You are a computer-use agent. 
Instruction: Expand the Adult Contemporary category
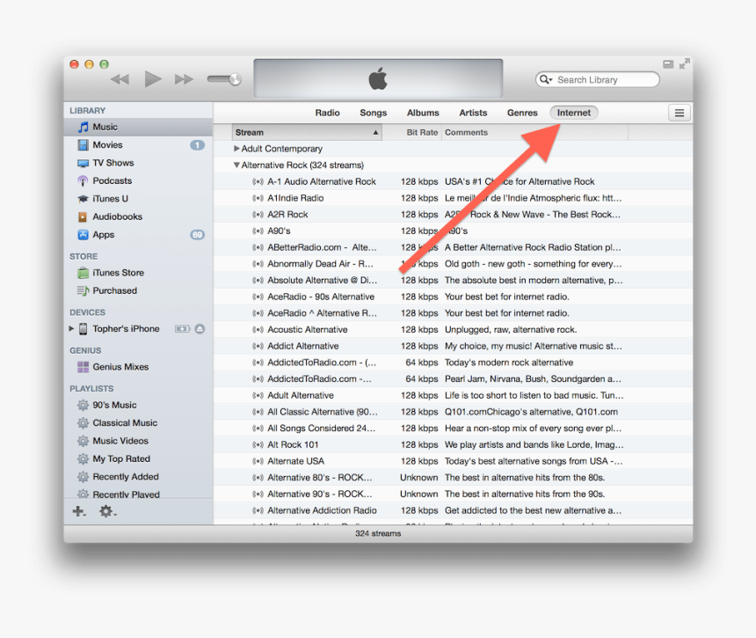pos(236,149)
